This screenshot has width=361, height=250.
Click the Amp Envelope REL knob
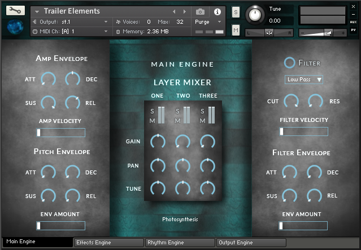coord(72,103)
